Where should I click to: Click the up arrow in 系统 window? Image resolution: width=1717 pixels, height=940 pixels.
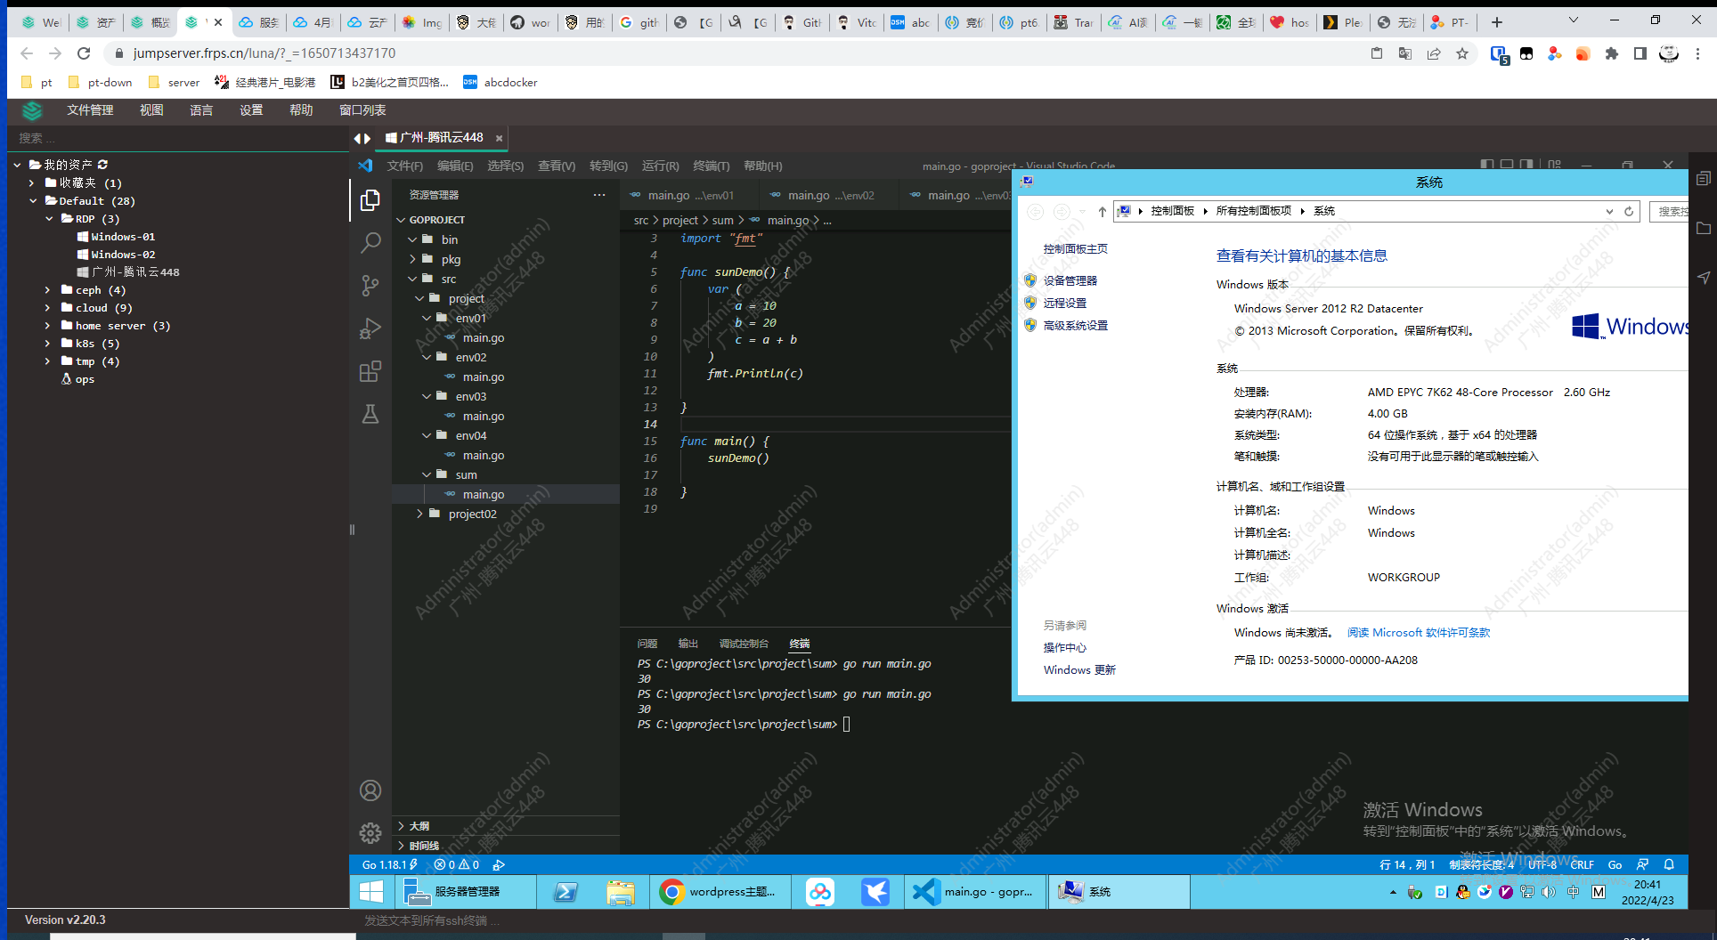1102,211
